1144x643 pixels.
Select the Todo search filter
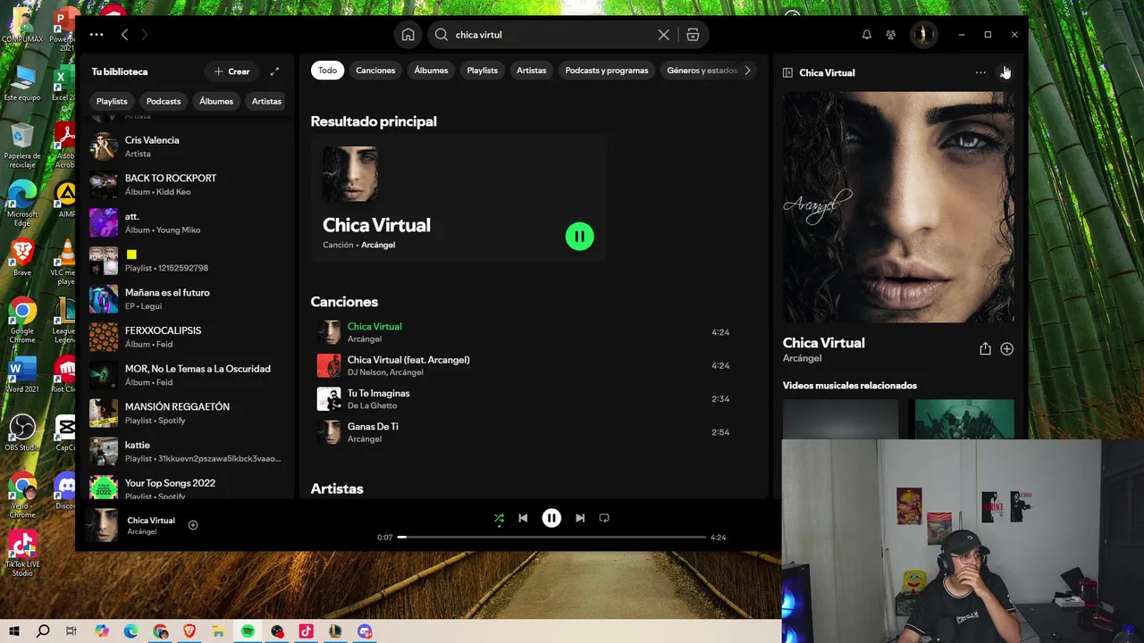tap(328, 71)
